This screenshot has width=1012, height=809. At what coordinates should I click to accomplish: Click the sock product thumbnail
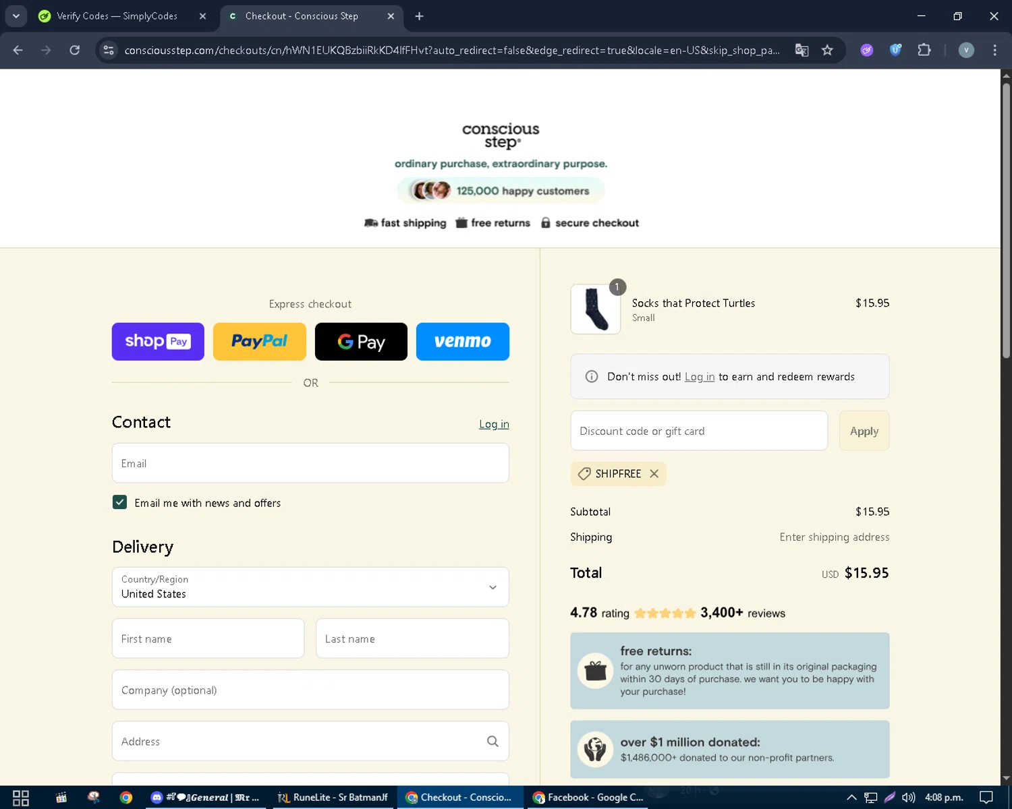point(596,309)
